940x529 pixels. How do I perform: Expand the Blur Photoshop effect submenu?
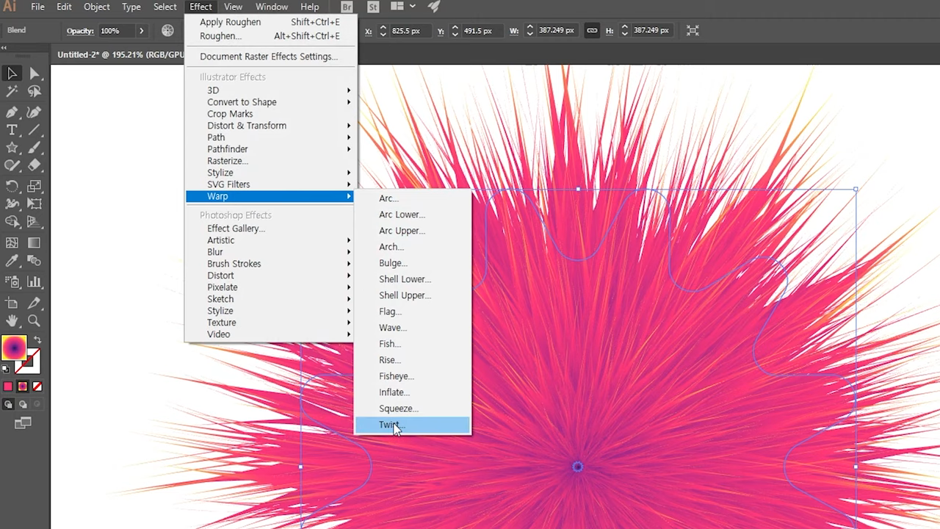tap(270, 252)
